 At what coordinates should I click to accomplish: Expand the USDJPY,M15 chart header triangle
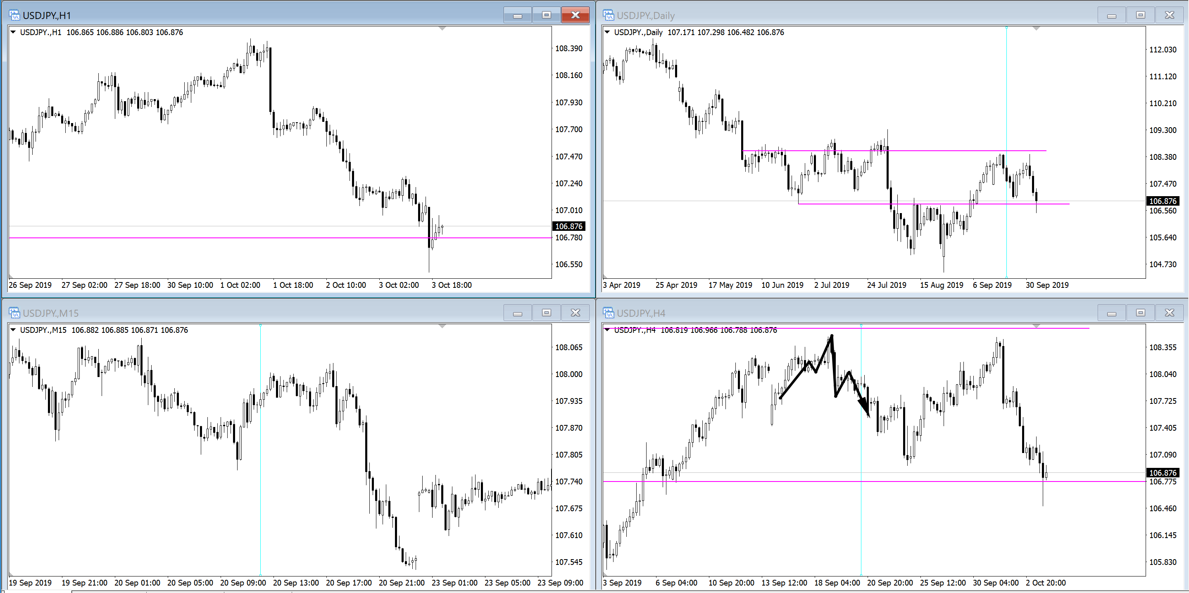pos(13,330)
